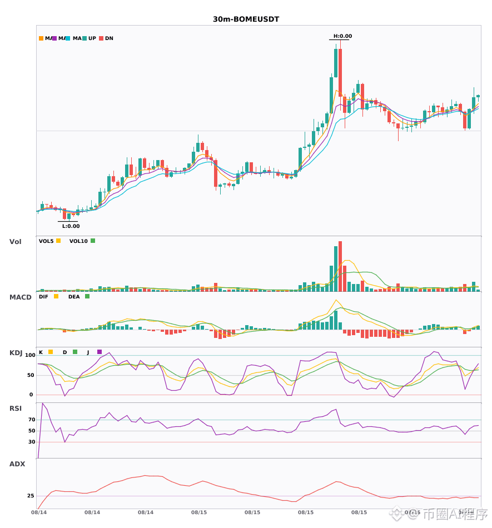Click the KDJ 0 axis label

[31, 395]
